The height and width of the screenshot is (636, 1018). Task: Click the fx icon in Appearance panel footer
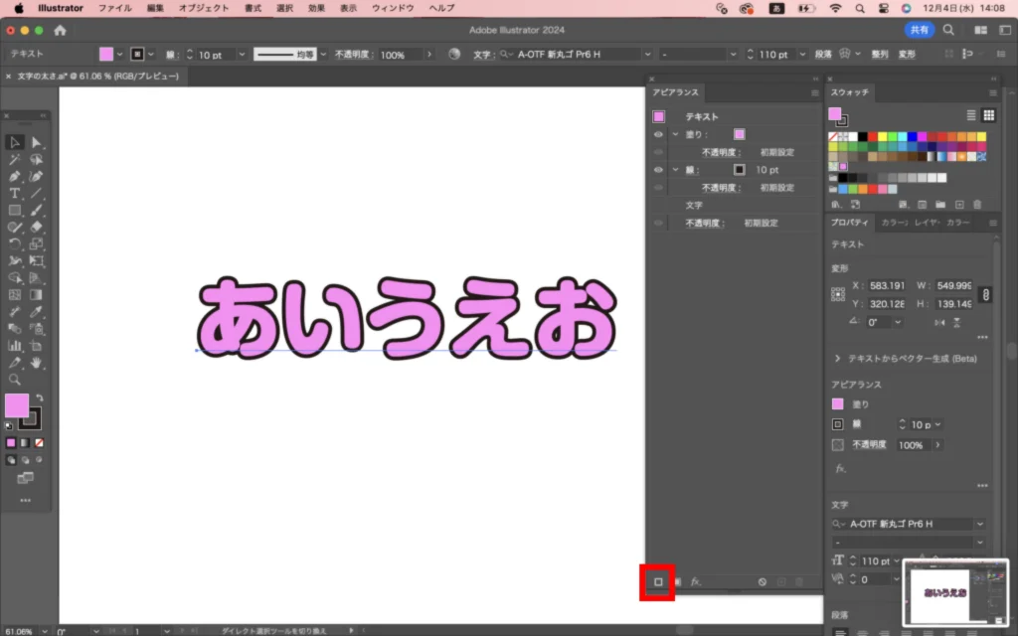(x=696, y=581)
